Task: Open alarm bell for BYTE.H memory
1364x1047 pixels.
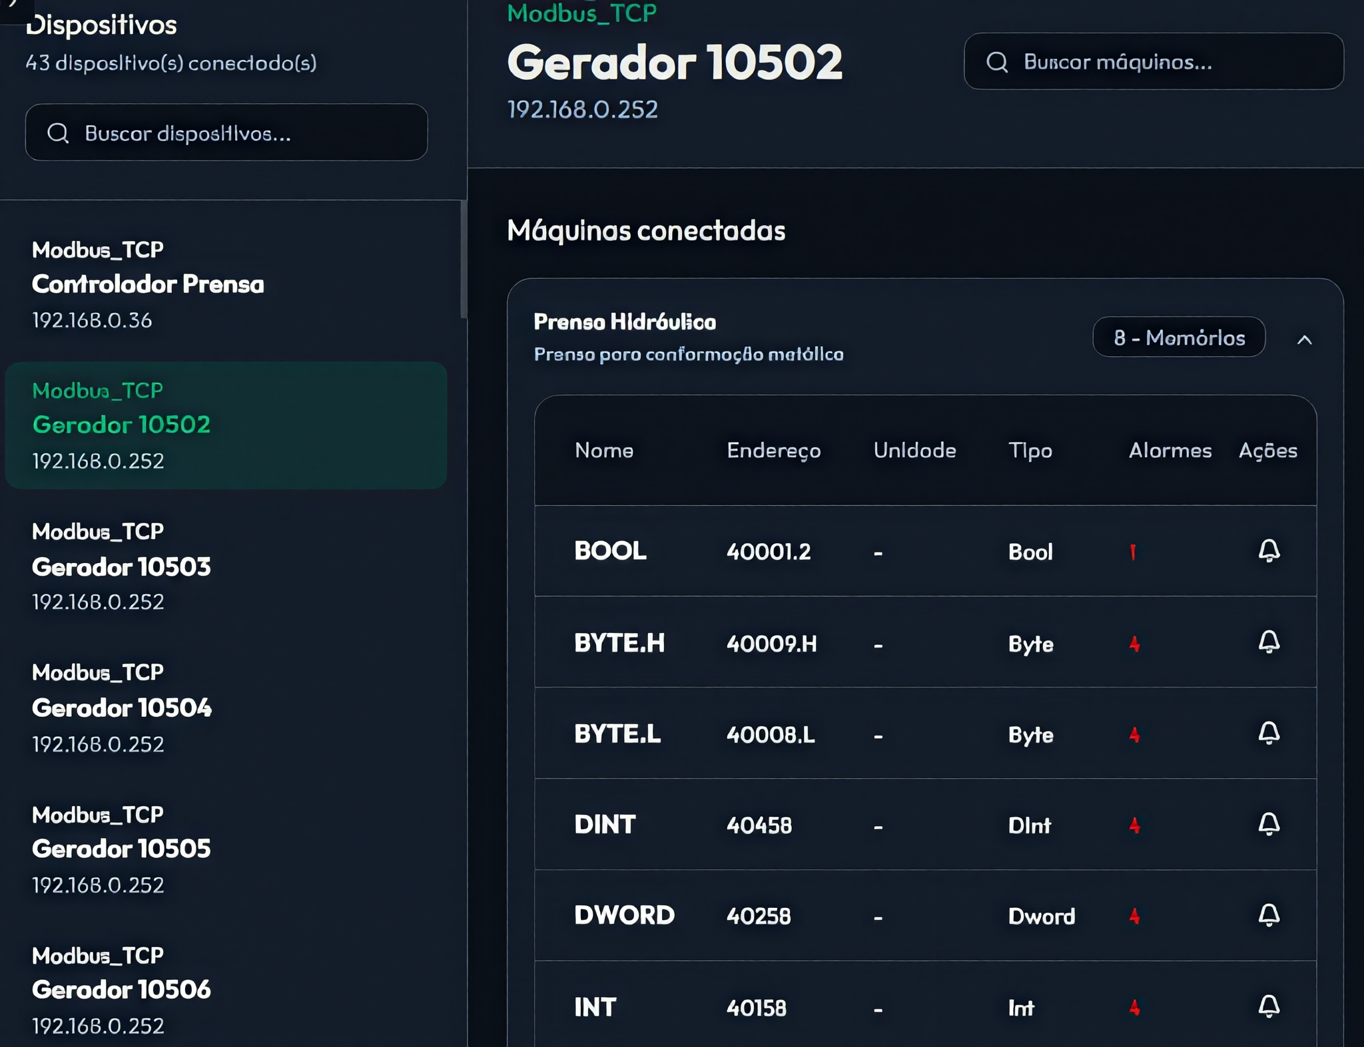Action: point(1269,642)
